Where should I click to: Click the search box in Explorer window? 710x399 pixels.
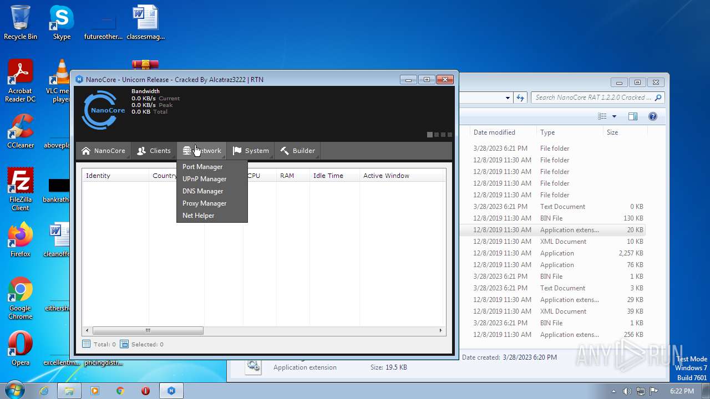click(597, 98)
